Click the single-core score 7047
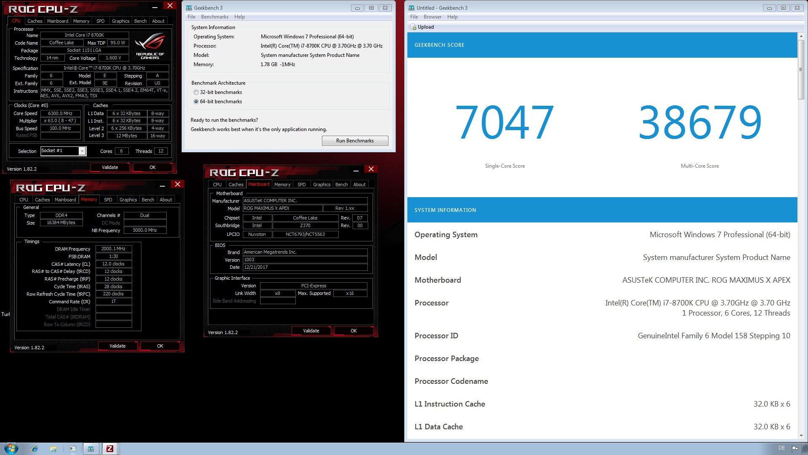The width and height of the screenshot is (808, 455). click(505, 123)
